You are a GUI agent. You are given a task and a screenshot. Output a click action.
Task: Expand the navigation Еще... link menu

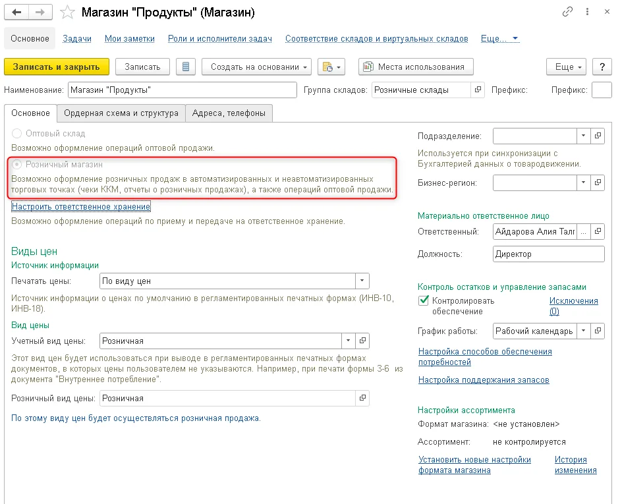500,38
